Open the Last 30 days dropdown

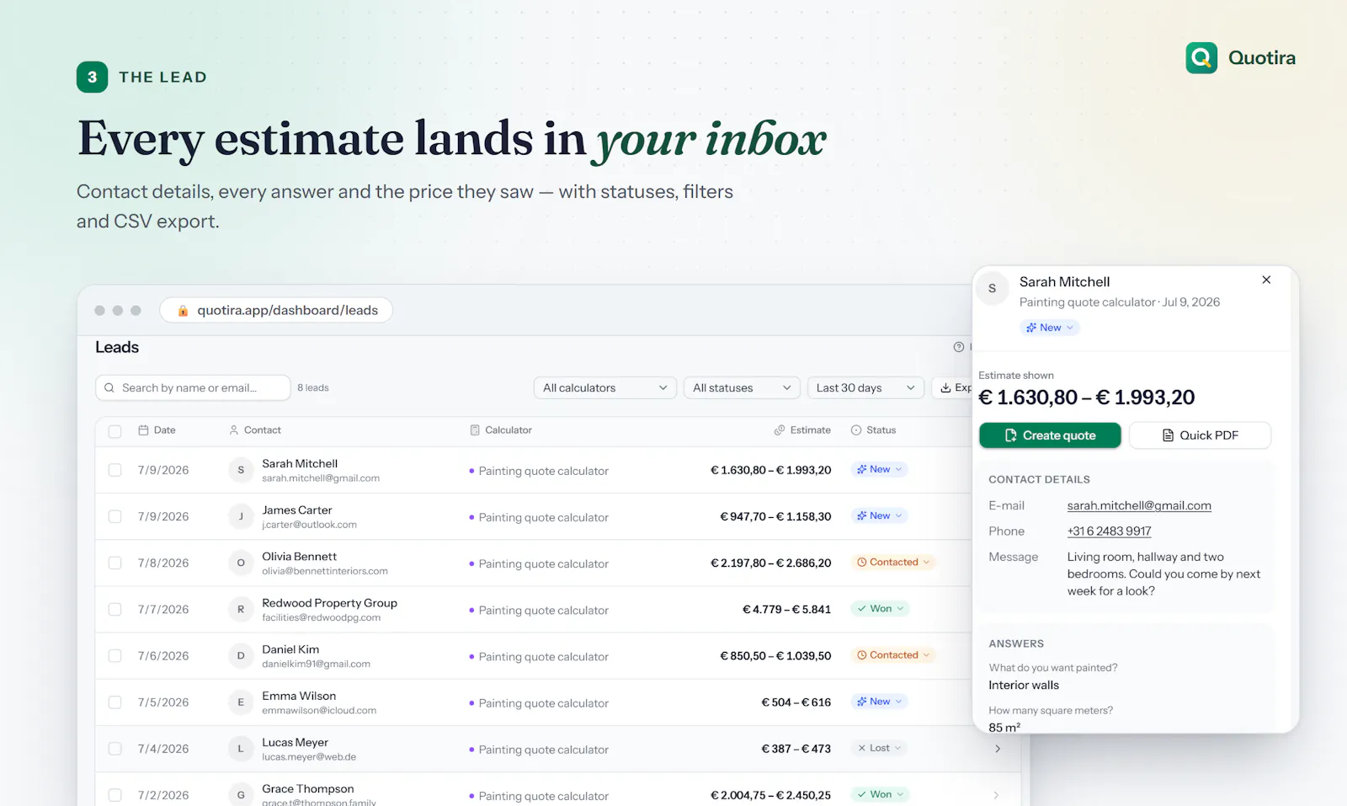tap(865, 388)
